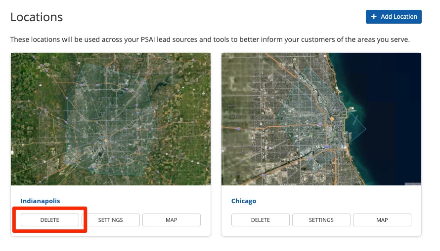
Task: Open the Indianapolis MAP button
Action: pos(172,220)
